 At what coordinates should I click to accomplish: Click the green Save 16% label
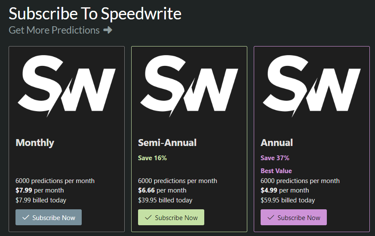click(x=152, y=158)
